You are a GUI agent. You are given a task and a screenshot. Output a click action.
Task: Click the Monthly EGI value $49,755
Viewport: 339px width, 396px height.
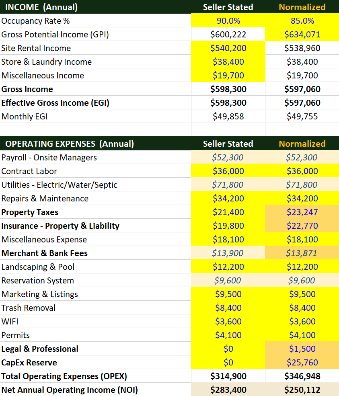[x=302, y=116]
